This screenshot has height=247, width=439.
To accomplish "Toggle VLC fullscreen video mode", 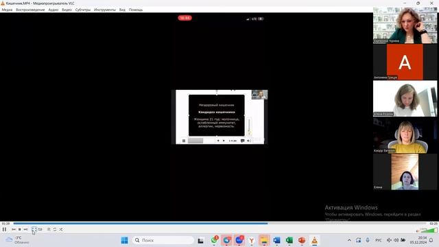I will 34,229.
